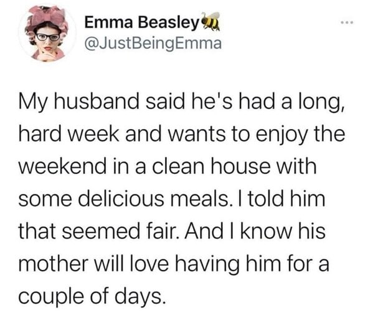Click the bee emoji beside the name

[210, 21]
